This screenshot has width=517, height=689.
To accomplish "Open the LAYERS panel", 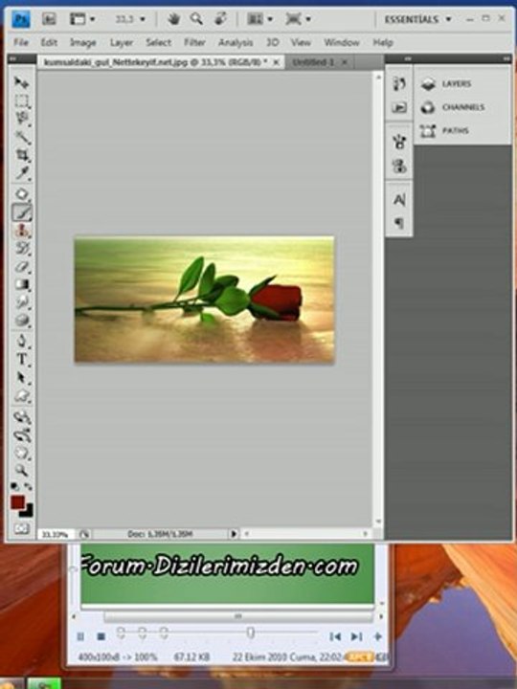I will pos(448,83).
